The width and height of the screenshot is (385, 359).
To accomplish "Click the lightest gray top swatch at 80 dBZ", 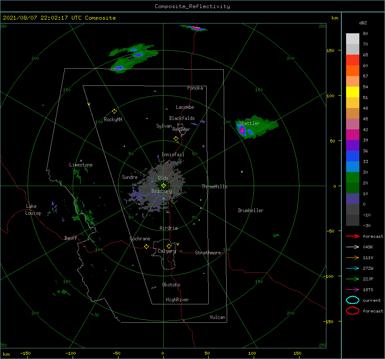I will 352,39.
